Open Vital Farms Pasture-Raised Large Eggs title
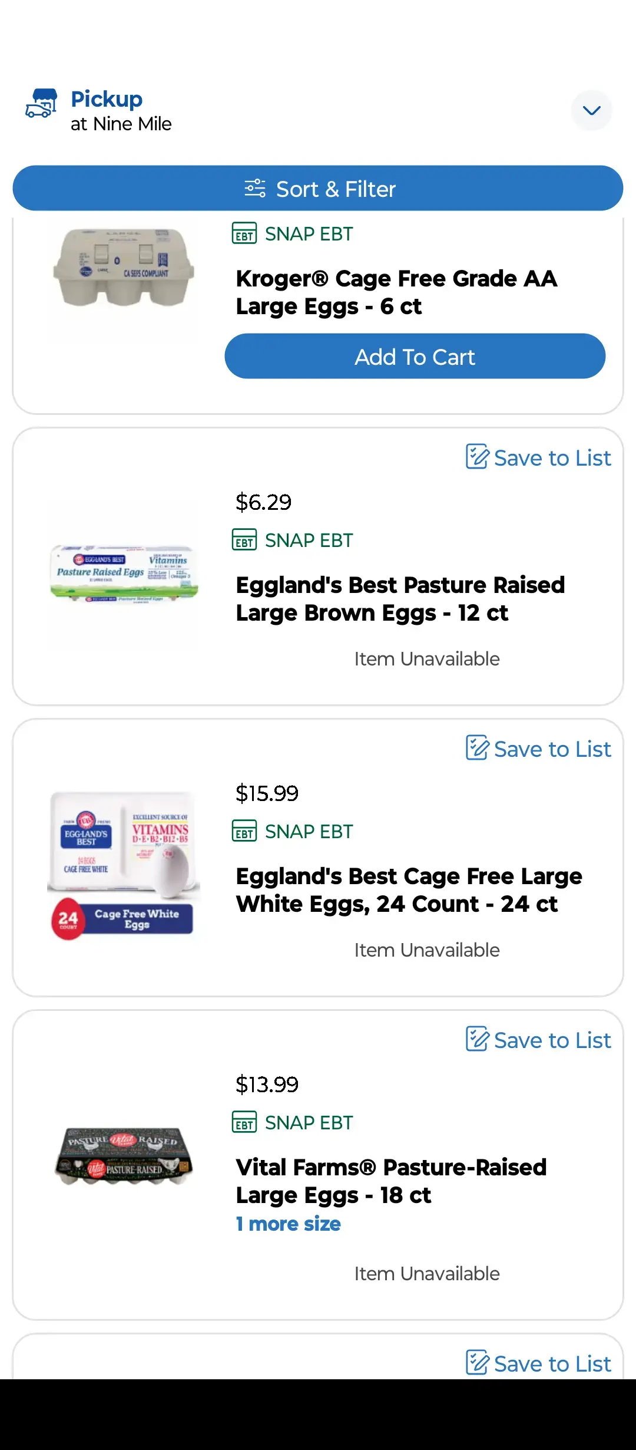The height and width of the screenshot is (1450, 636). pos(391,1181)
